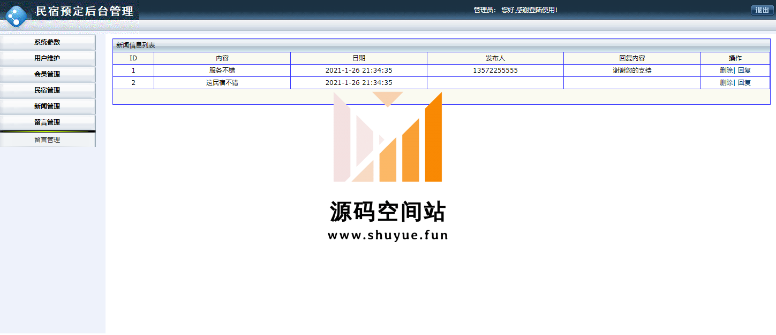Click the 新闻信息列表 table title
The height and width of the screenshot is (335, 776).
(x=136, y=45)
